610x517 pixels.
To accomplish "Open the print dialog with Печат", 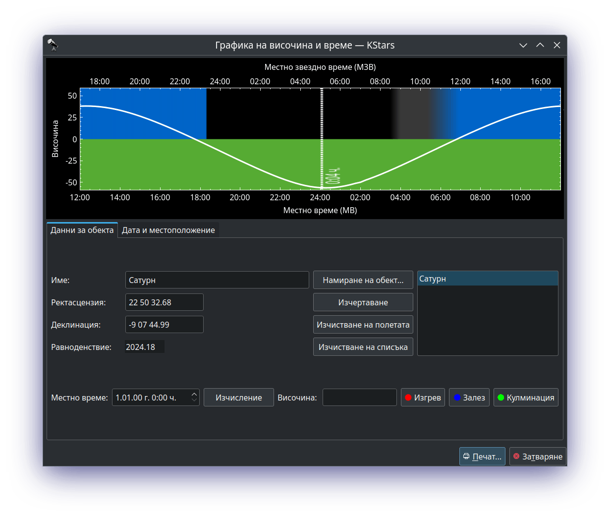I will (x=482, y=457).
